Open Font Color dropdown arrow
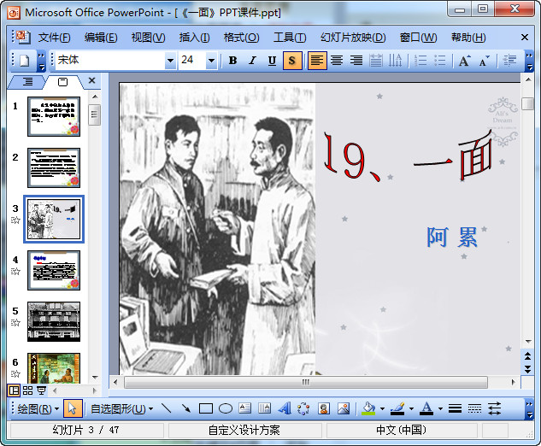This screenshot has width=541, height=446. [441, 408]
